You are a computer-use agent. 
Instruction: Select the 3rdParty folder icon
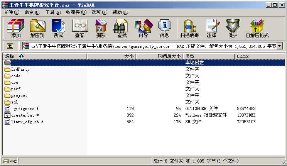(7, 69)
